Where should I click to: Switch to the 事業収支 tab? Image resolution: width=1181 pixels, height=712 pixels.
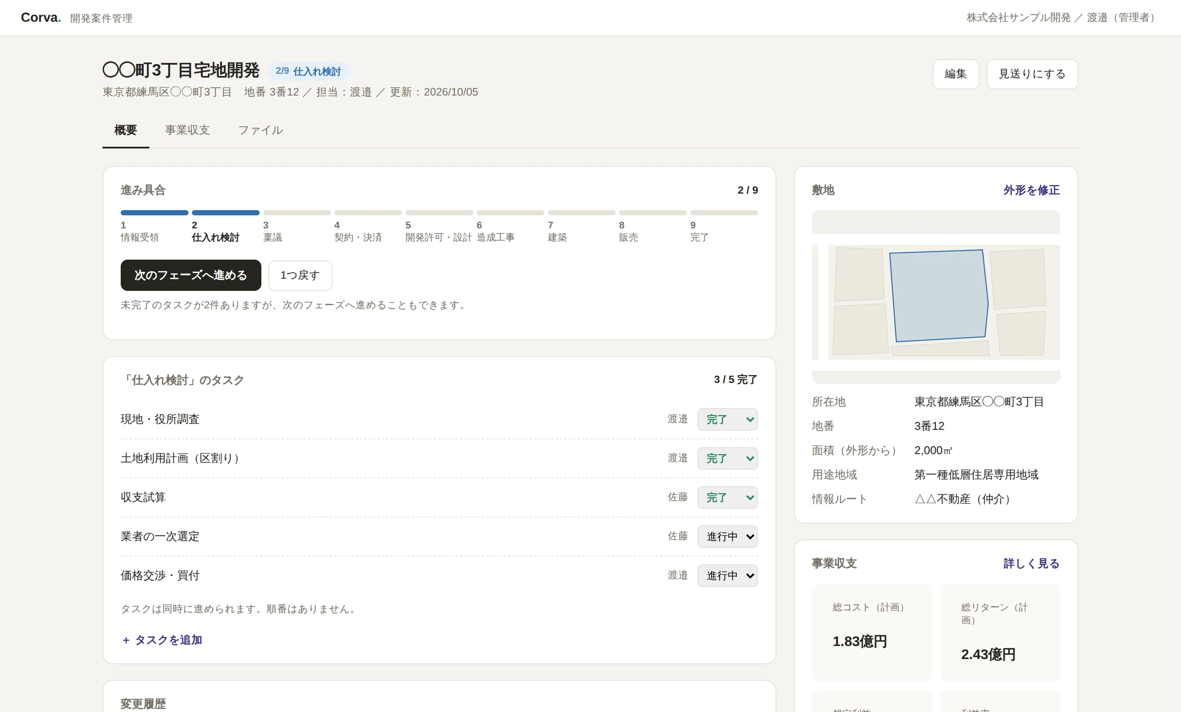tap(188, 130)
